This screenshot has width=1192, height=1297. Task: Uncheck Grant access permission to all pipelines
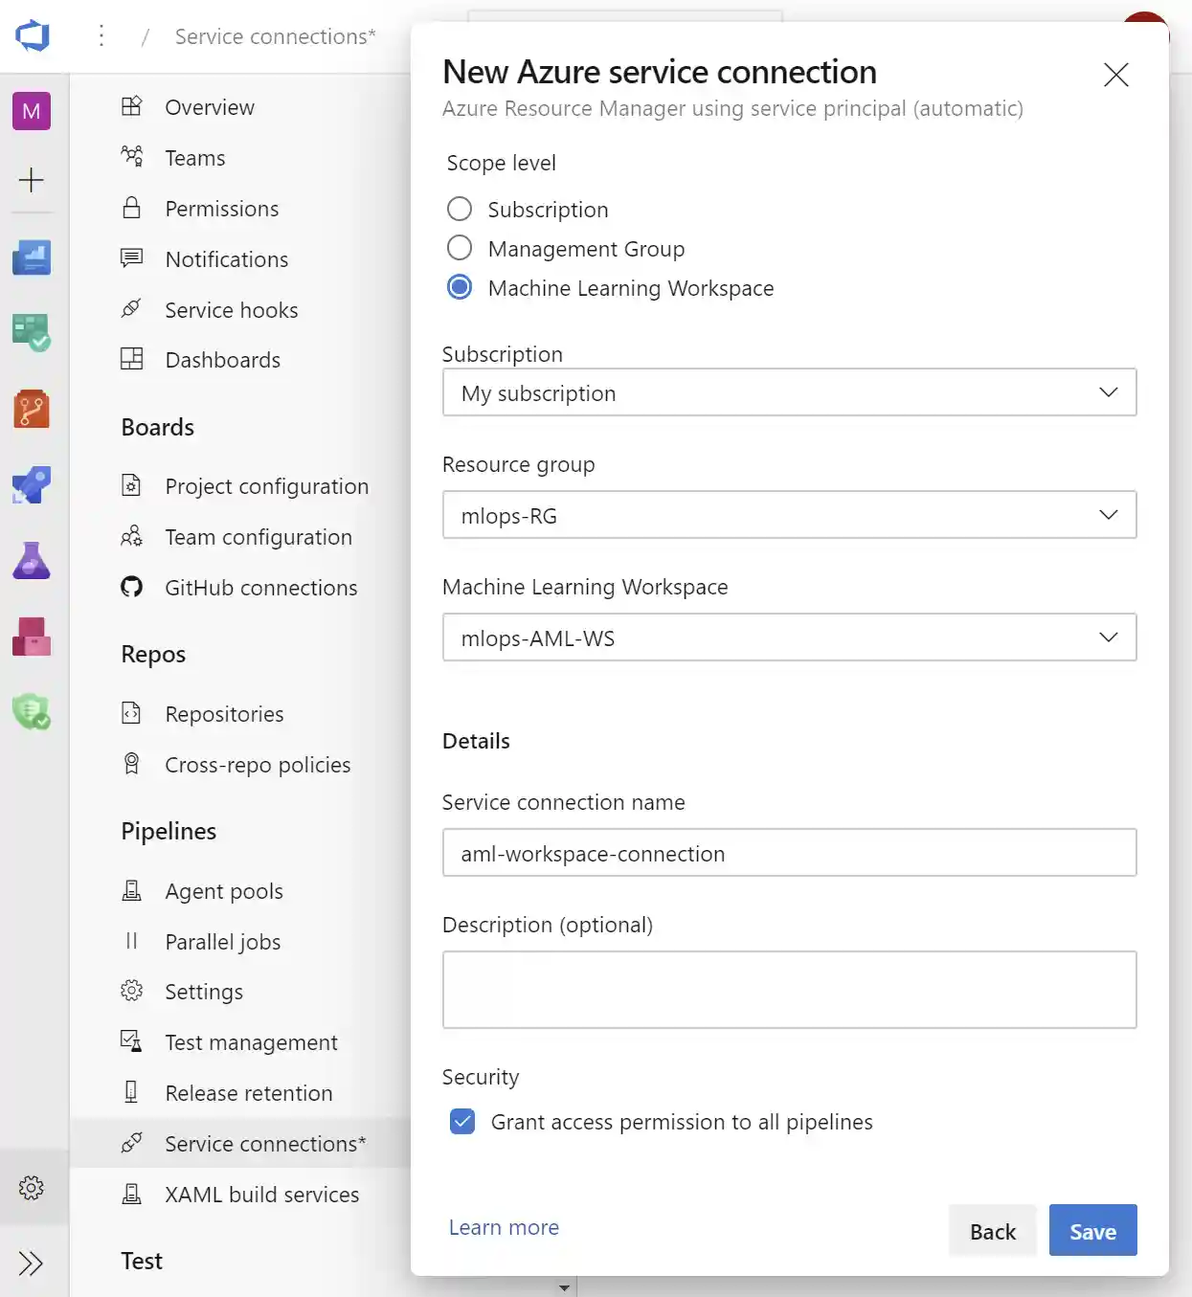pyautogui.click(x=462, y=1122)
